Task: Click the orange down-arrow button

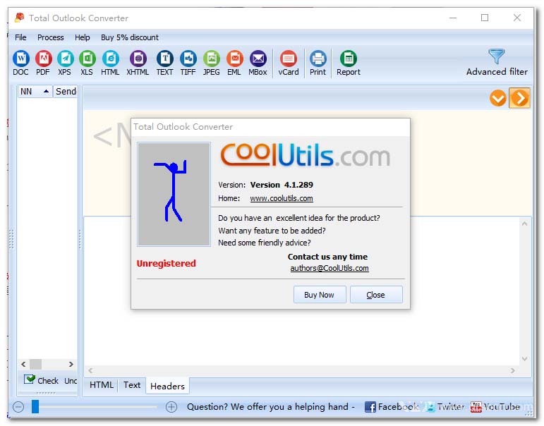Action: 498,98
